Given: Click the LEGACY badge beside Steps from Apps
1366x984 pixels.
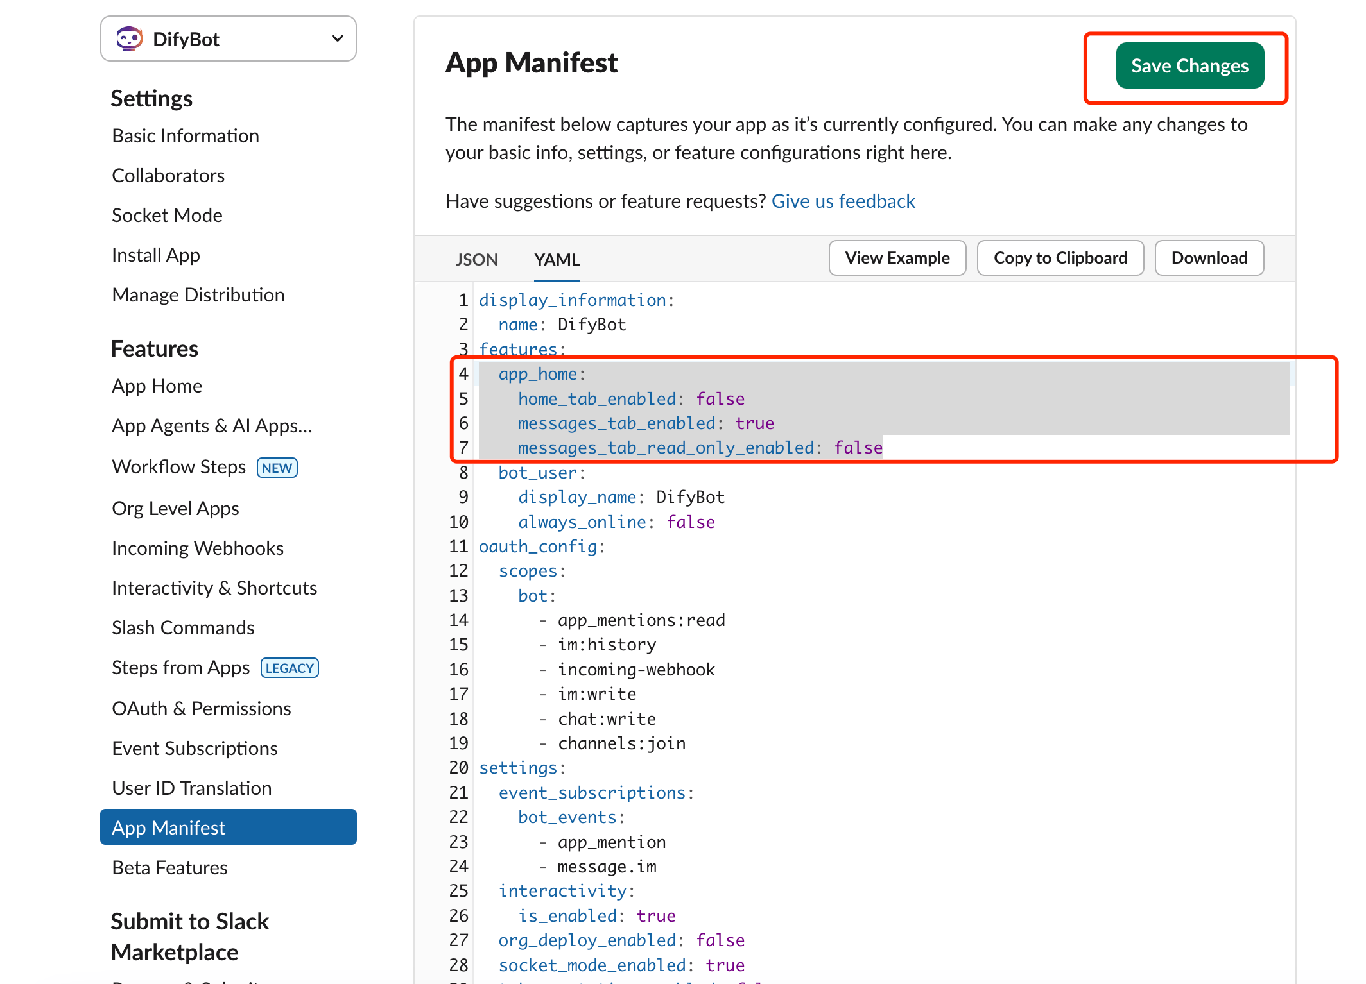Looking at the screenshot, I should tap(290, 668).
